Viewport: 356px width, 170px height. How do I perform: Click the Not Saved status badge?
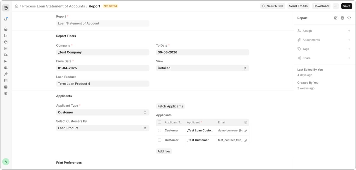[x=110, y=6]
